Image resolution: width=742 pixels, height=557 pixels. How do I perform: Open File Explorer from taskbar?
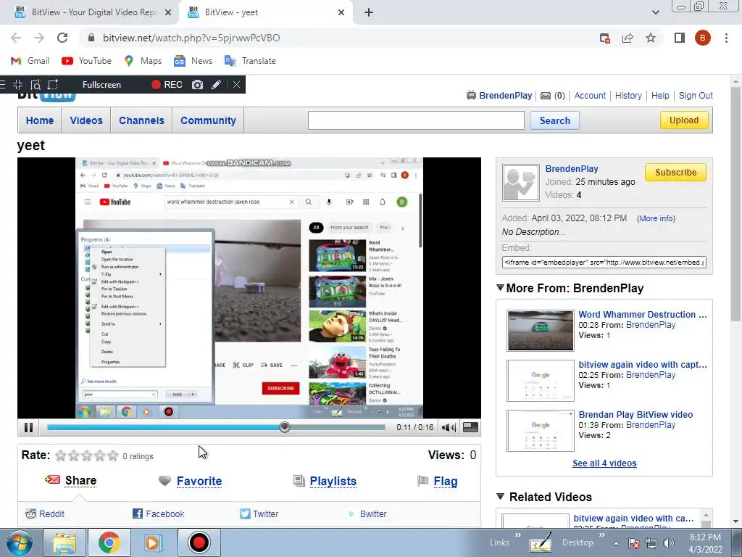tap(64, 542)
